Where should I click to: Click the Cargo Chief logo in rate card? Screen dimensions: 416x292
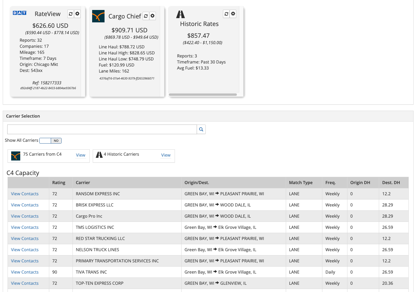(x=98, y=16)
